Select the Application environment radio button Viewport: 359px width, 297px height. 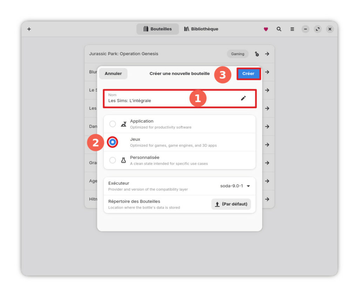pos(113,124)
